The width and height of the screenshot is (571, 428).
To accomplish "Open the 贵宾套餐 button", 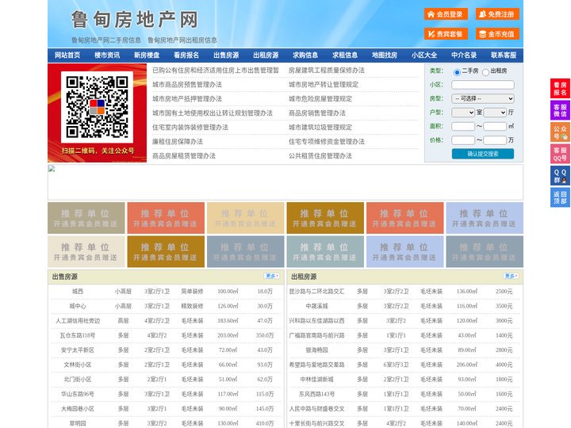I will pos(446,34).
